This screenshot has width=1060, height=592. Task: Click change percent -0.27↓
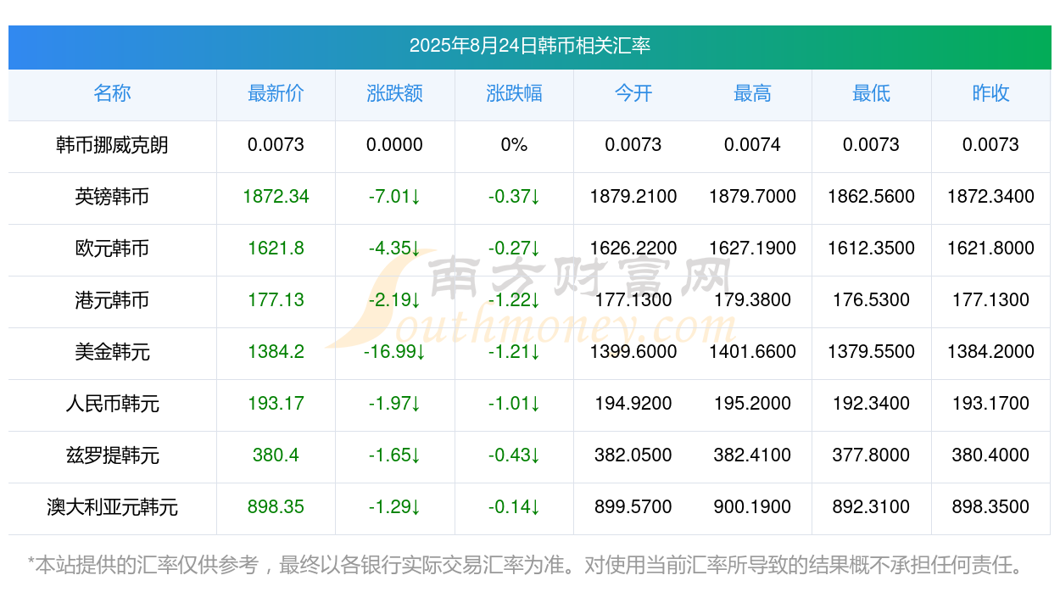click(x=514, y=249)
